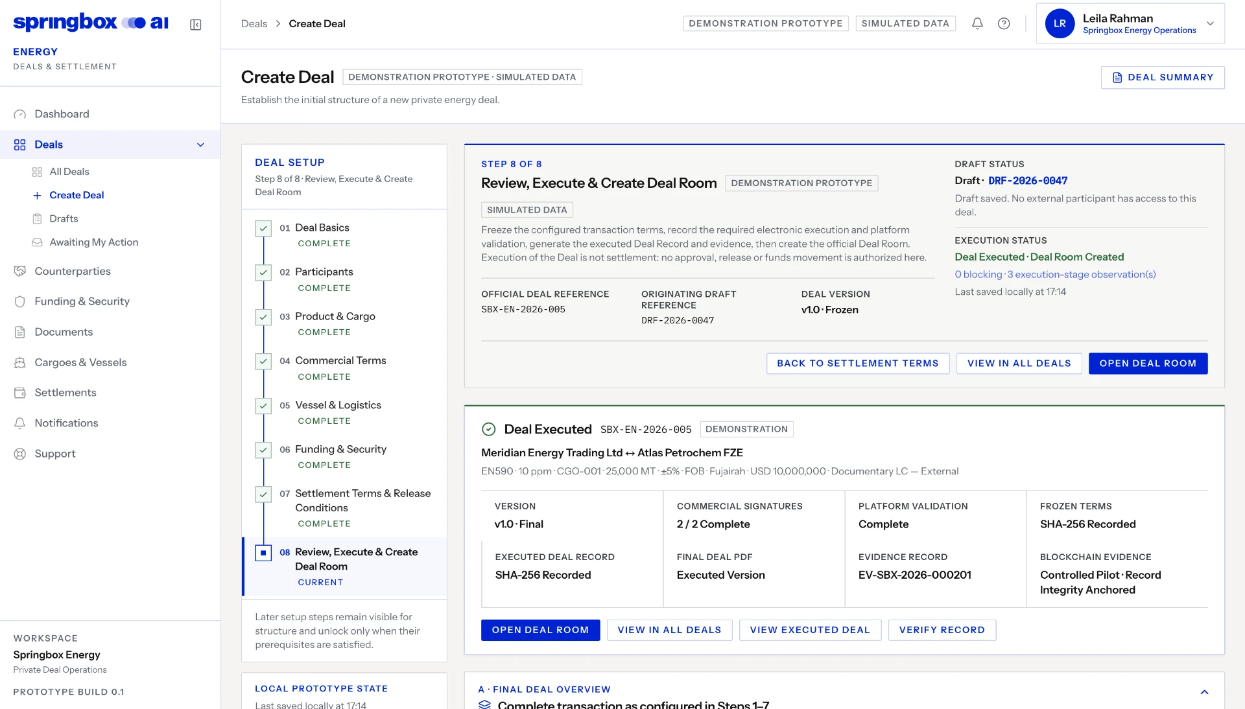This screenshot has width=1245, height=709.
Task: Collapse the sidebar panel icon
Action: pos(195,25)
